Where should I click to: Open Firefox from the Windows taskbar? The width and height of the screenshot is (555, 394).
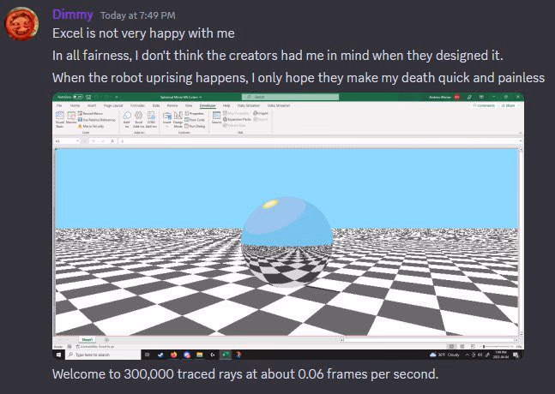(173, 355)
